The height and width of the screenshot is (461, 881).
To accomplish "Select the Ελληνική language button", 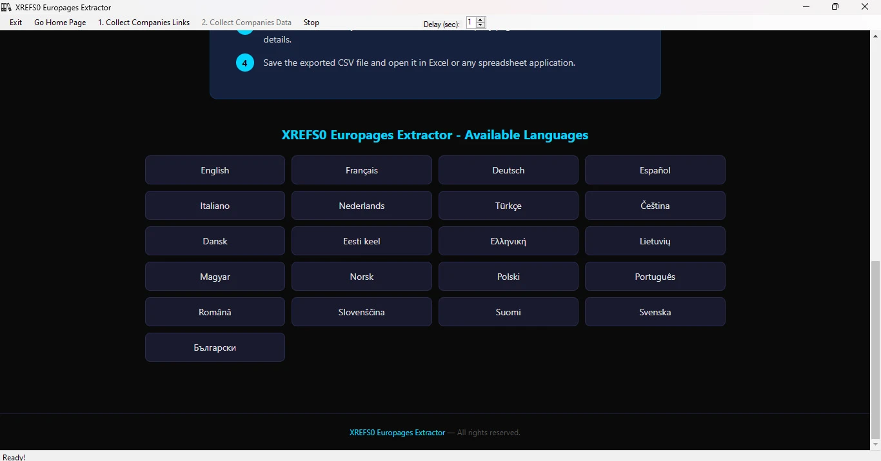I will (508, 241).
